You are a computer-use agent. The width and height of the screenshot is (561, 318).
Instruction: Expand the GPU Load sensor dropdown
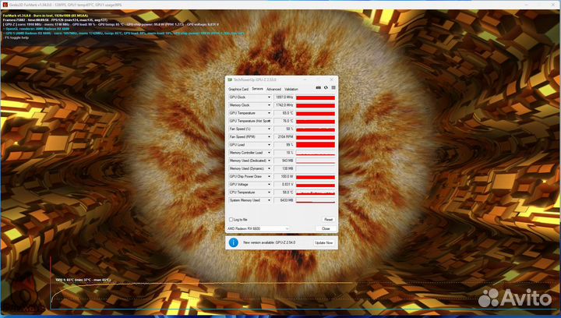(x=269, y=145)
